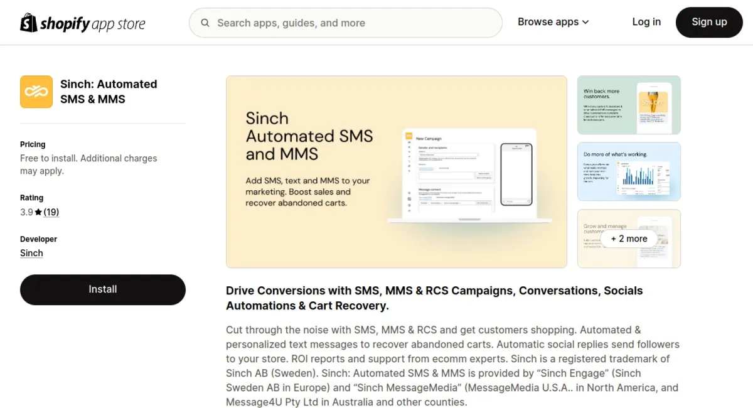Screen dimensions: 753x408
Task: Click the Install button
Action: click(x=102, y=289)
